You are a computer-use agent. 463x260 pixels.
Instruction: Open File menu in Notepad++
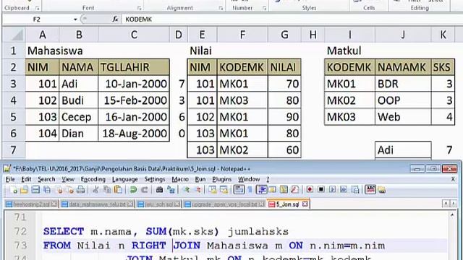[x=10, y=179]
